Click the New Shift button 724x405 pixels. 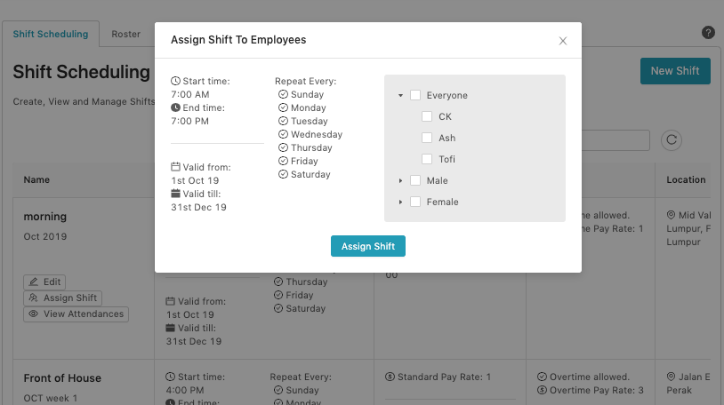pos(675,71)
